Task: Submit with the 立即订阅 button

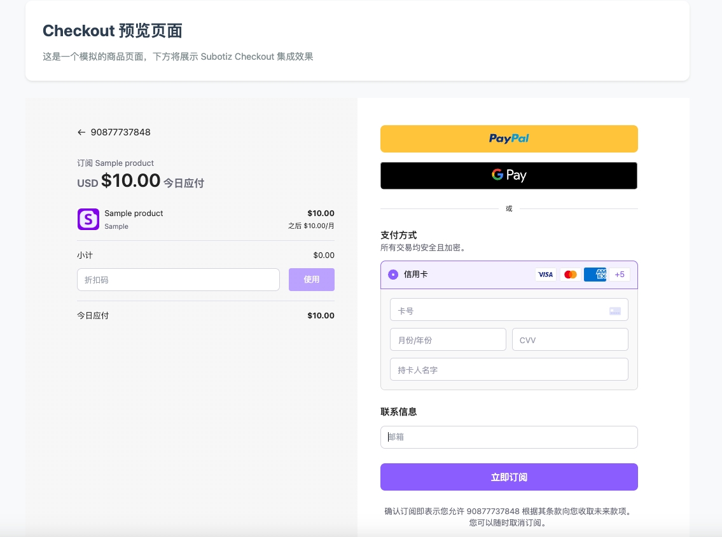Action: (x=509, y=477)
